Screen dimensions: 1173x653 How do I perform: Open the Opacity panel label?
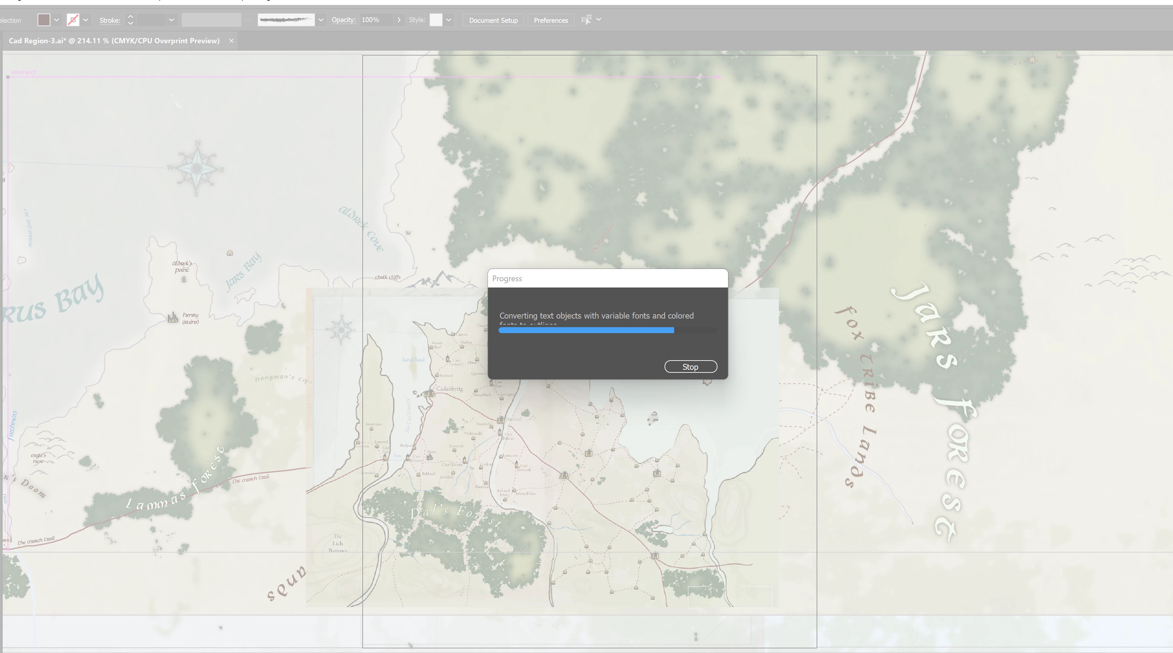pos(344,20)
